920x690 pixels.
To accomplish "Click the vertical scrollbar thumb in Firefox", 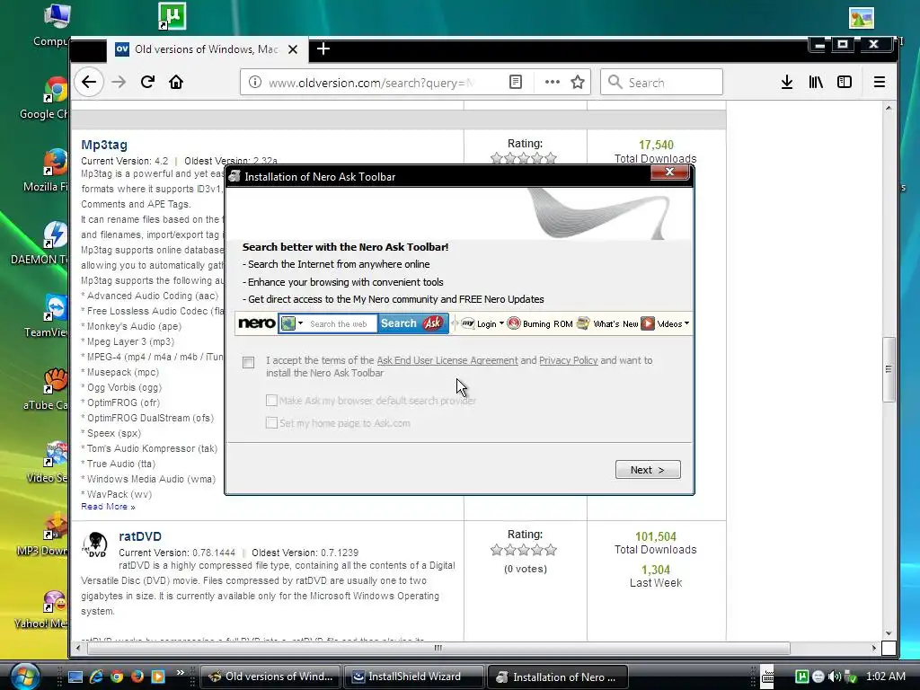I will click(x=889, y=369).
